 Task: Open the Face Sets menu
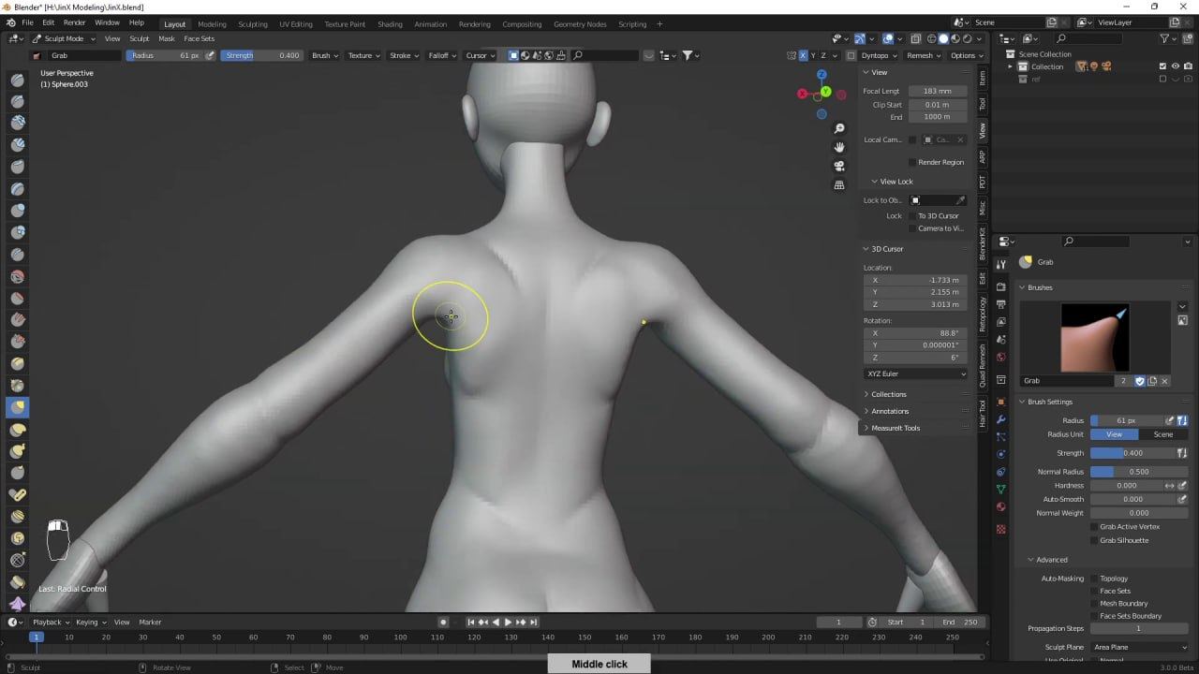pyautogui.click(x=199, y=38)
